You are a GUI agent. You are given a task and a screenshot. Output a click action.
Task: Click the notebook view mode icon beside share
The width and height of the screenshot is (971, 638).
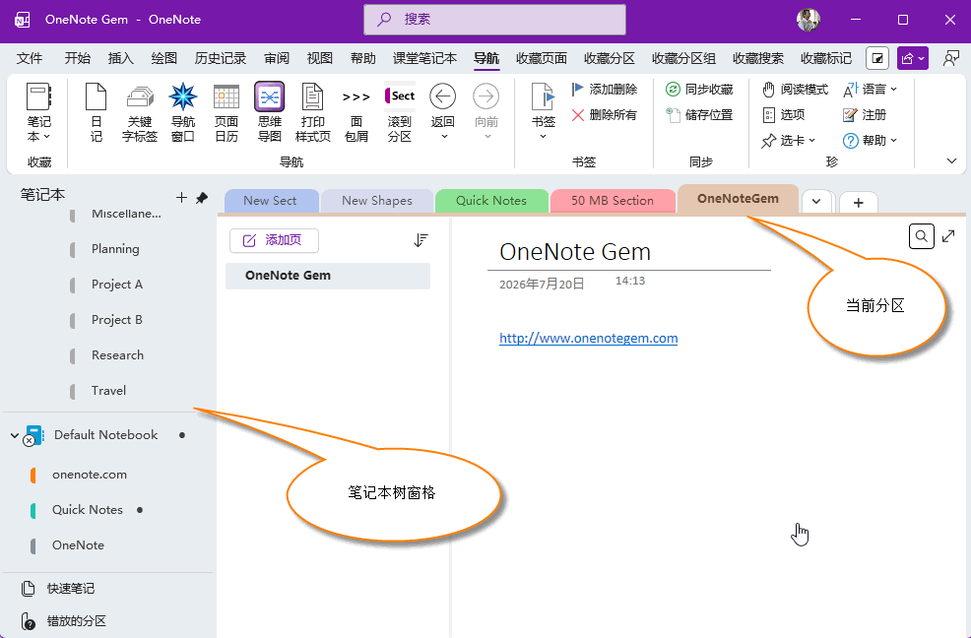(876, 58)
